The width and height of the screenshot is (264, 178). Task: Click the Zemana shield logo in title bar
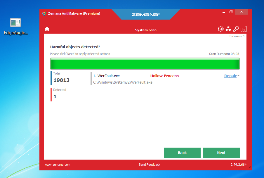(44, 14)
